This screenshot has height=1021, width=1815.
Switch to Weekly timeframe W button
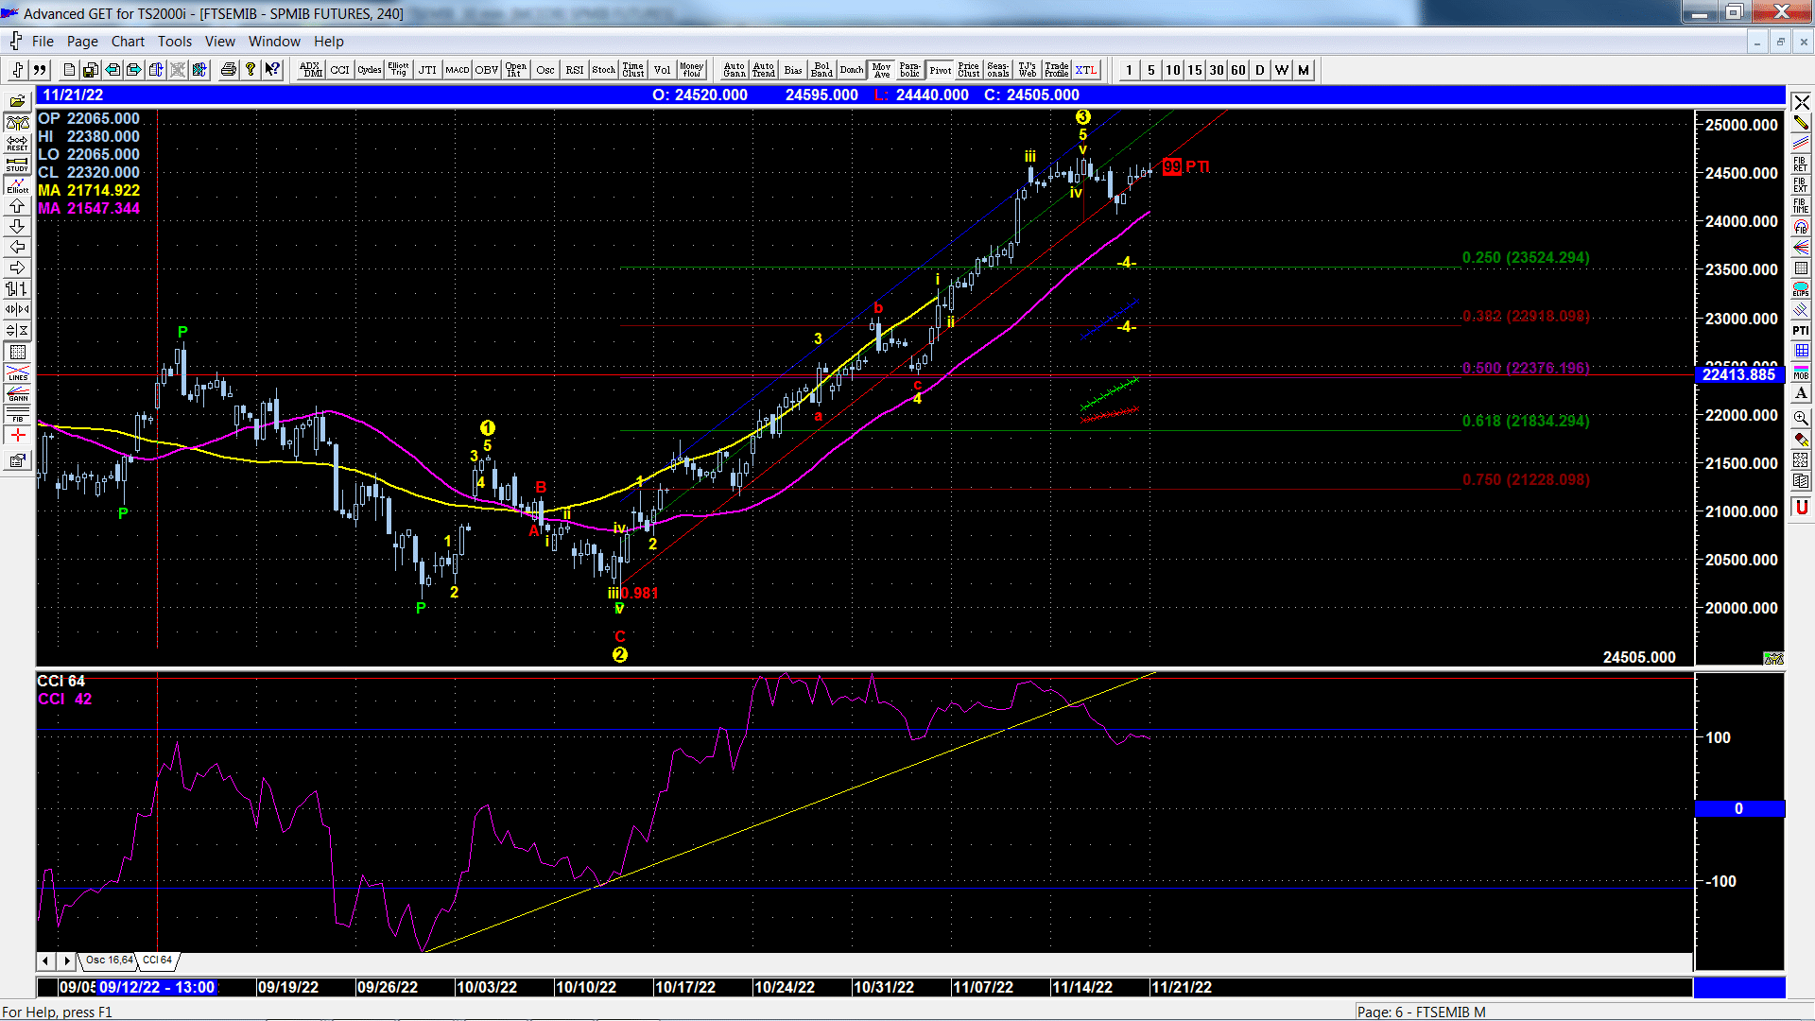[1282, 70]
